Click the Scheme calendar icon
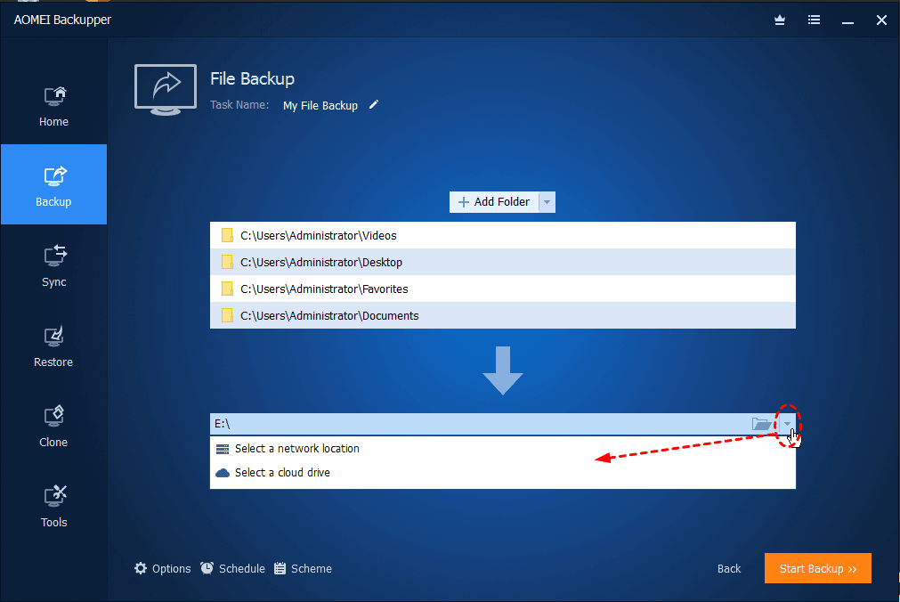This screenshot has height=602, width=900. [x=280, y=568]
